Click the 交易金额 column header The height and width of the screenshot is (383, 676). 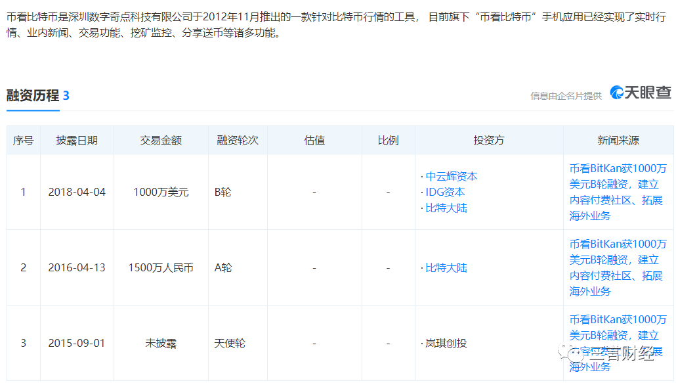[161, 140]
